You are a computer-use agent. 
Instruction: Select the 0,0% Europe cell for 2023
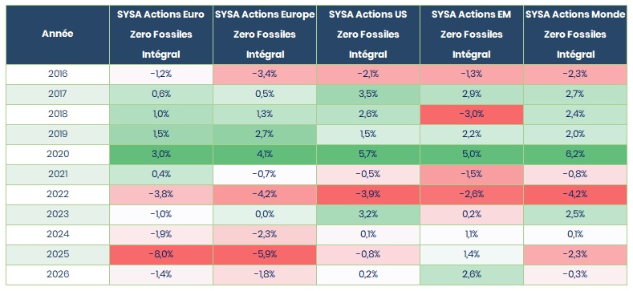coord(265,214)
